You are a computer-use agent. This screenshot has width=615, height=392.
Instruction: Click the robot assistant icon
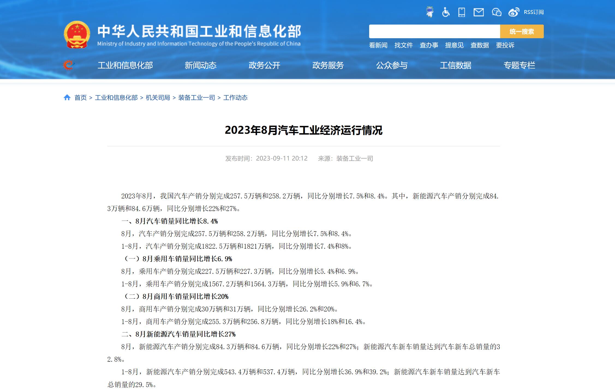click(430, 12)
